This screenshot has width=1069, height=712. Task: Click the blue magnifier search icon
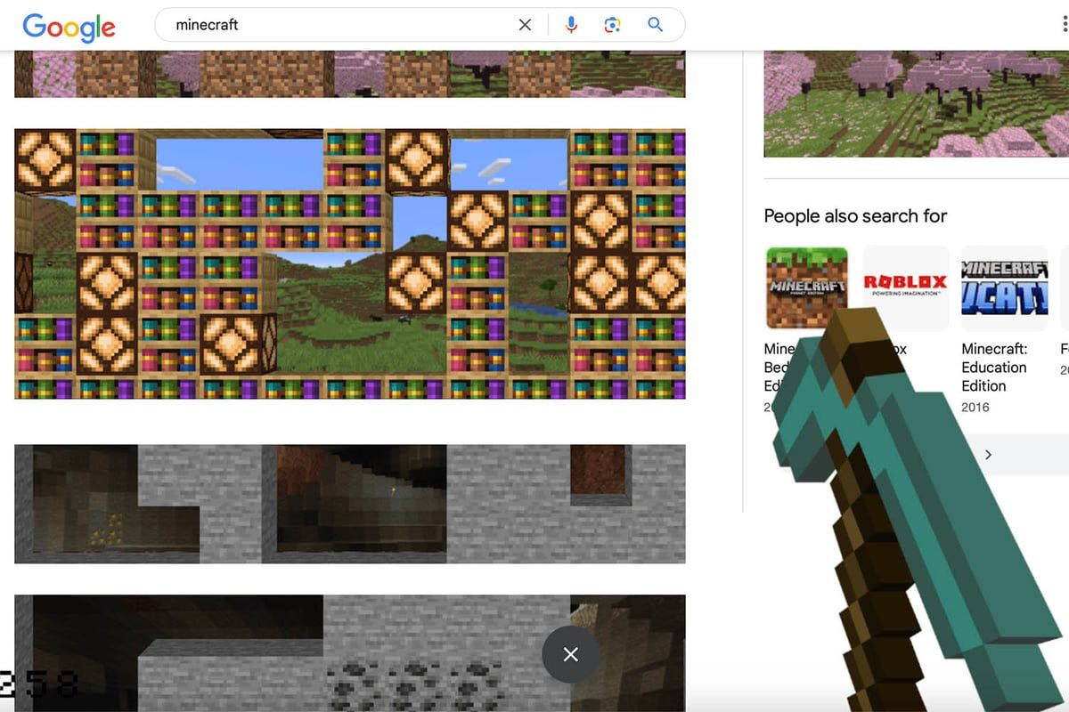coord(655,25)
